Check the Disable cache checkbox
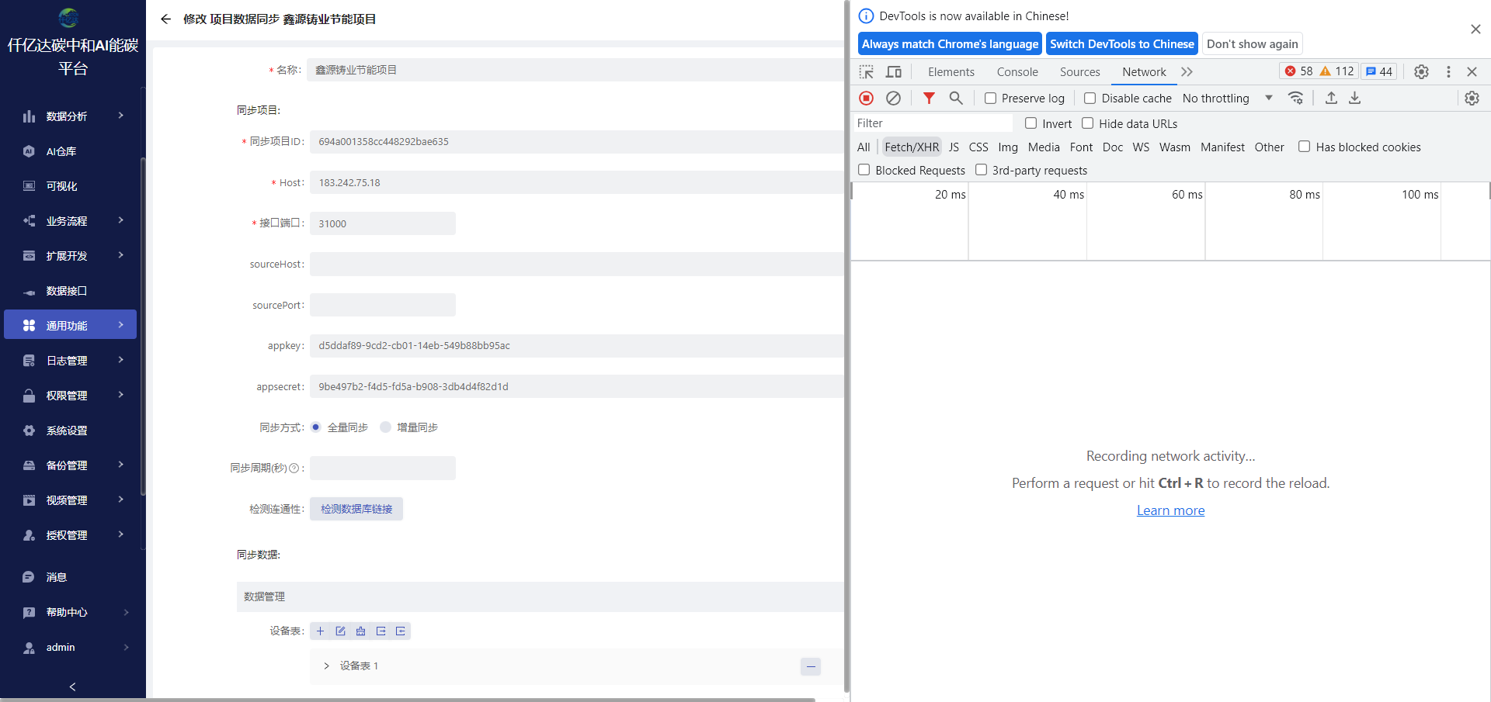This screenshot has height=702, width=1491. coord(1090,99)
